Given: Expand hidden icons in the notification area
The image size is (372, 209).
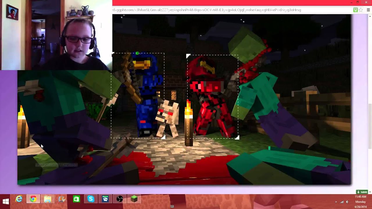Looking at the screenshot, I should point(336,202).
